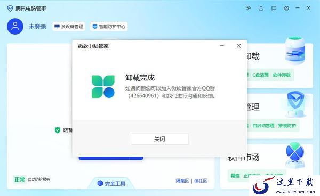Select the C盘清理 tag
This screenshot has height=196, width=320.
(x=260, y=75)
